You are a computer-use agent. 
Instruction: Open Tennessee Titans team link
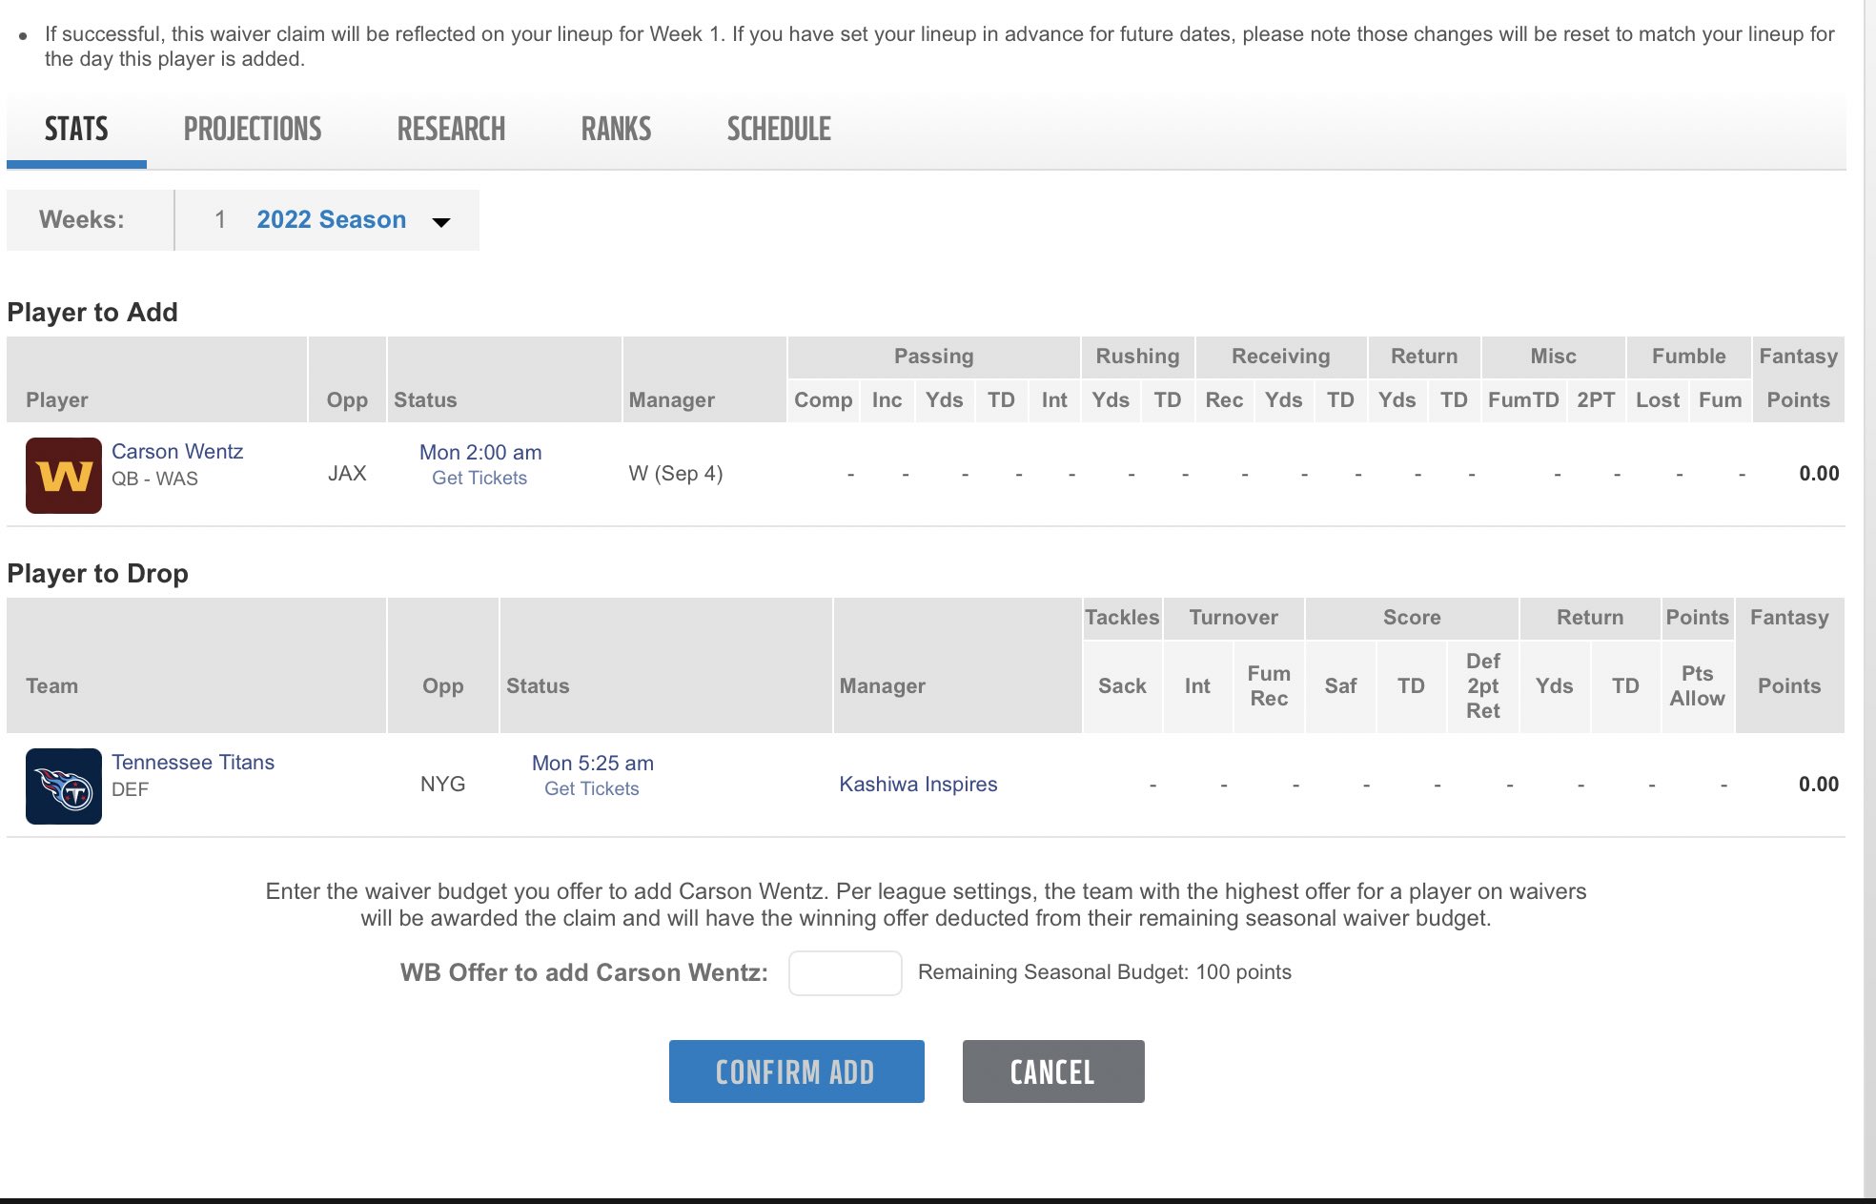(193, 763)
